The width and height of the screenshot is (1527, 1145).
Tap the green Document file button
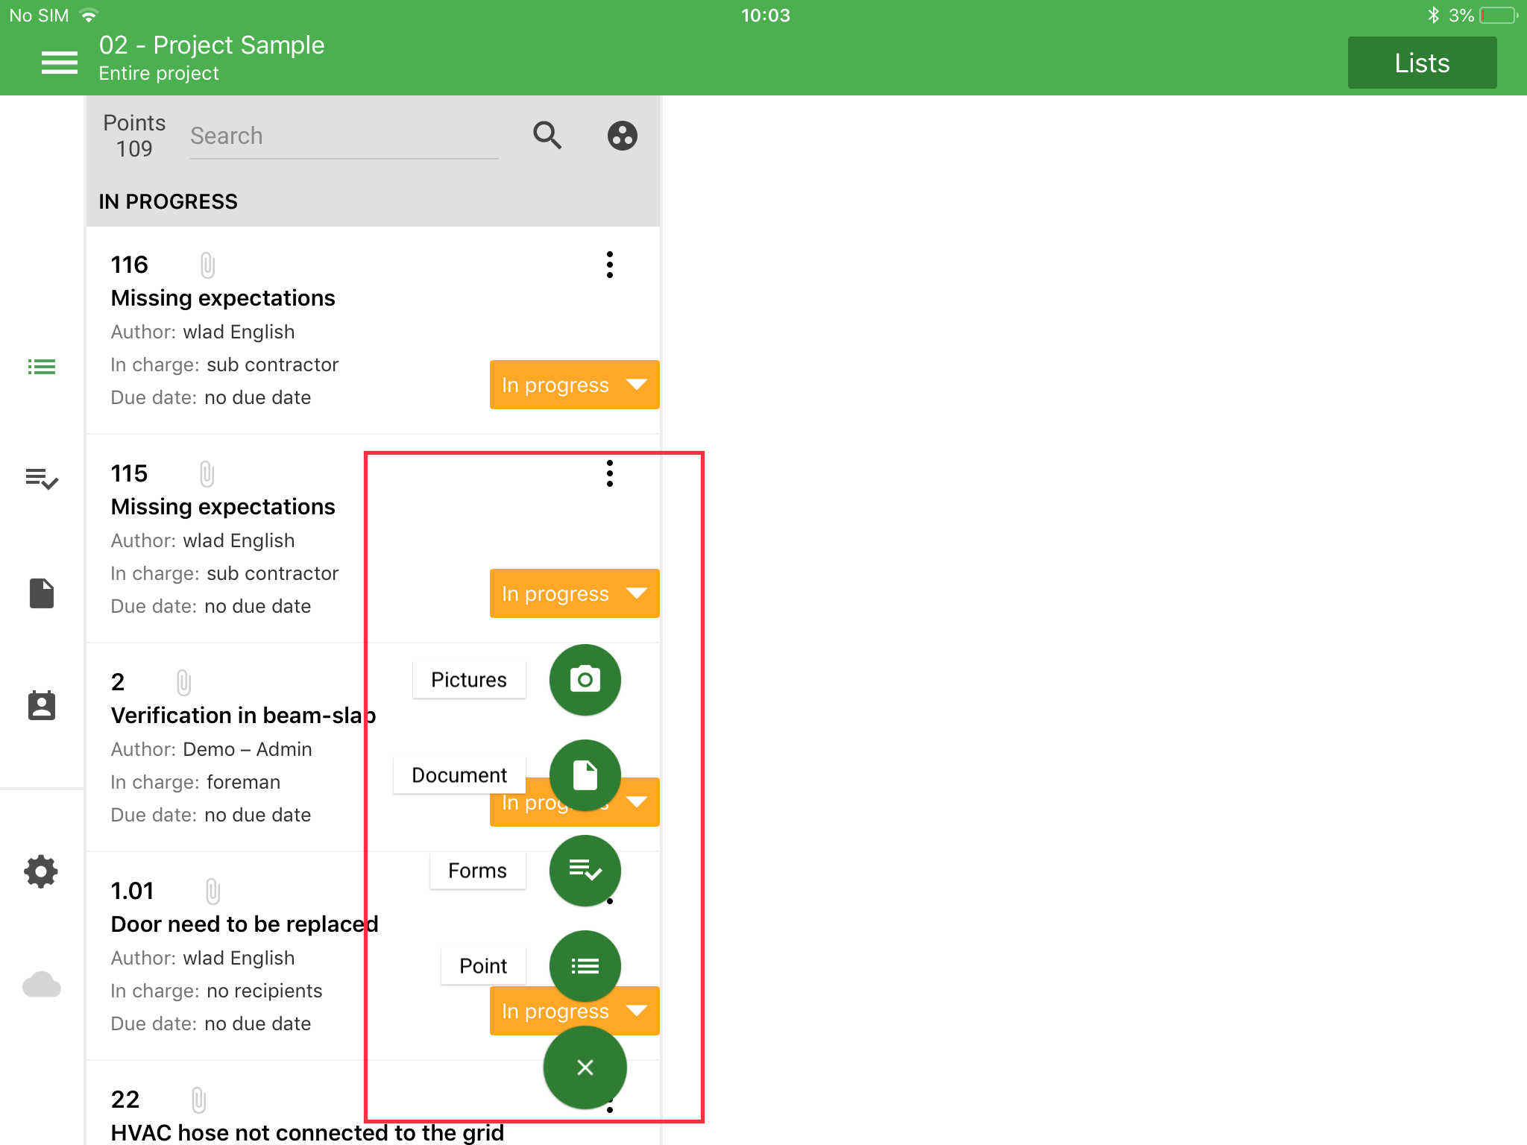585,775
